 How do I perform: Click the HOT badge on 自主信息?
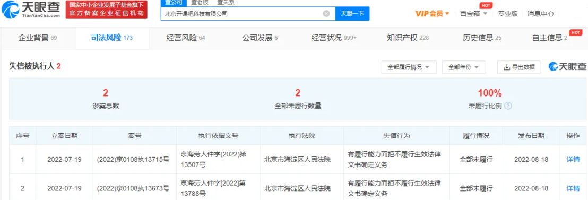575,32
